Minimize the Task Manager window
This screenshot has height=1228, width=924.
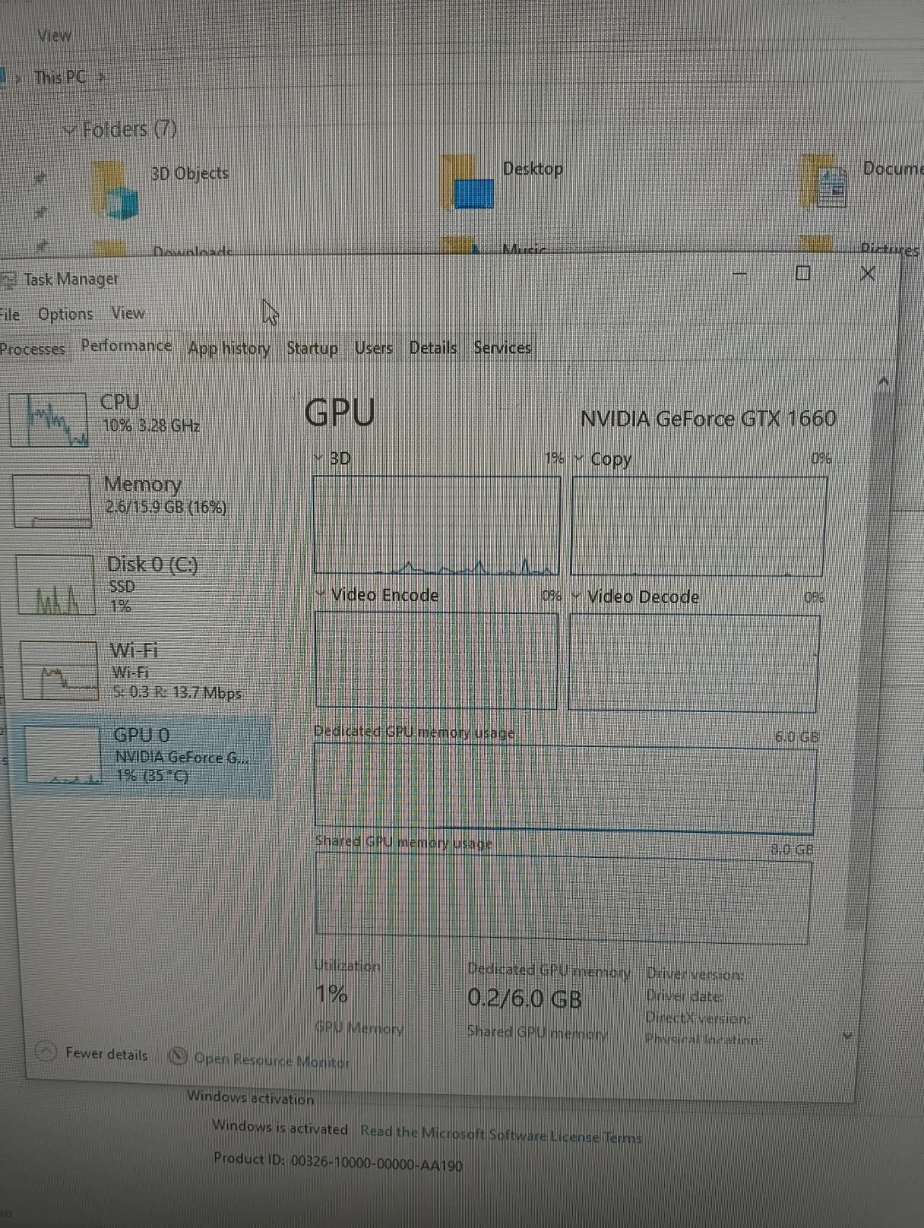pos(739,273)
